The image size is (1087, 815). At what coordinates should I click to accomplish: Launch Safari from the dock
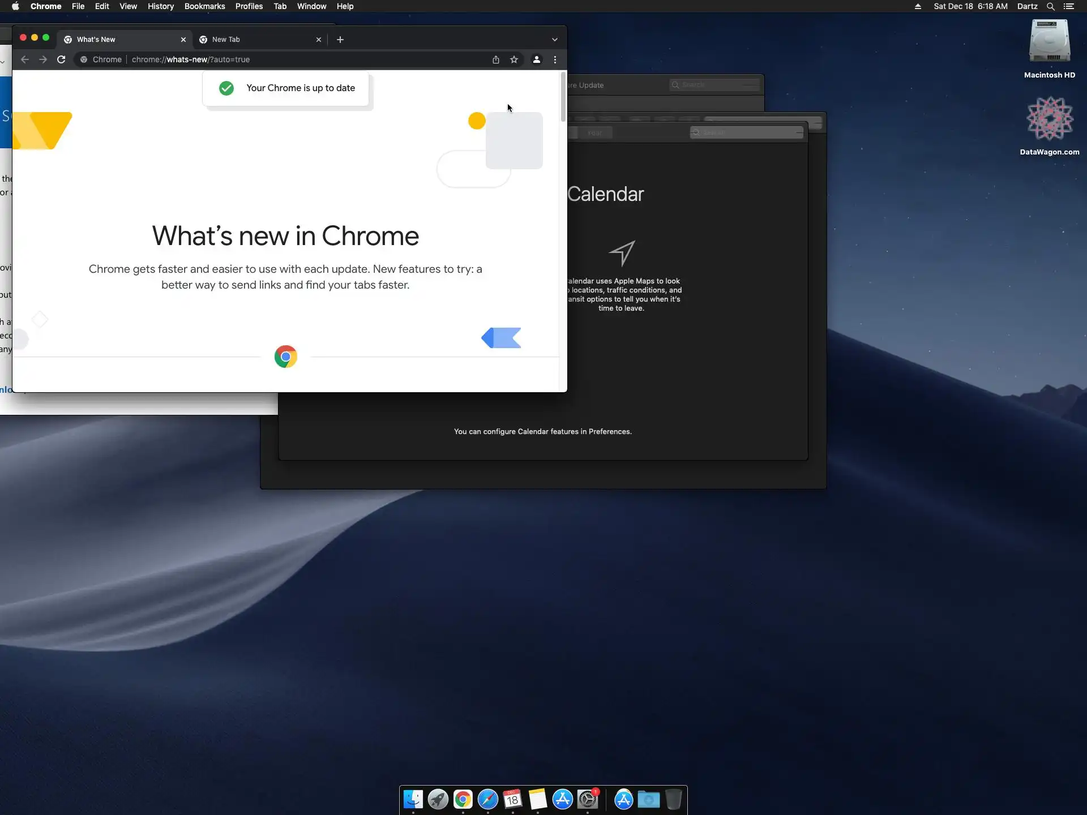tap(487, 799)
